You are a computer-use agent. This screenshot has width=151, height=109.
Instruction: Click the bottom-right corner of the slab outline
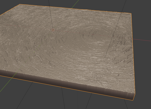(133, 100)
